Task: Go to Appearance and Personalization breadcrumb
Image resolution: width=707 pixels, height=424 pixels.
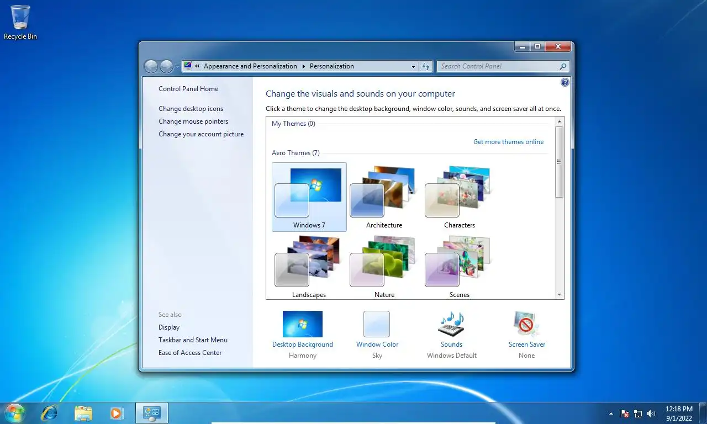Action: click(x=250, y=66)
